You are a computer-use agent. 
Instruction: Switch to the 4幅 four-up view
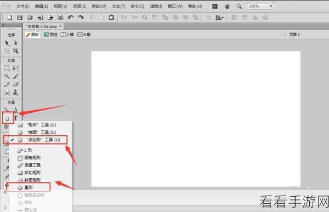click(84, 35)
